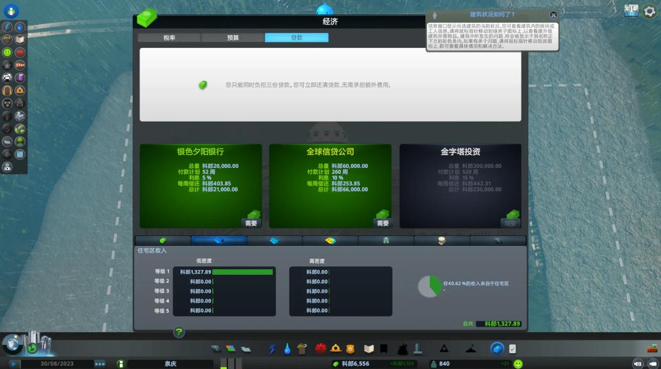The height and width of the screenshot is (369, 661).
Task: Toggle the Economy panel money button
Action: [x=497, y=349]
